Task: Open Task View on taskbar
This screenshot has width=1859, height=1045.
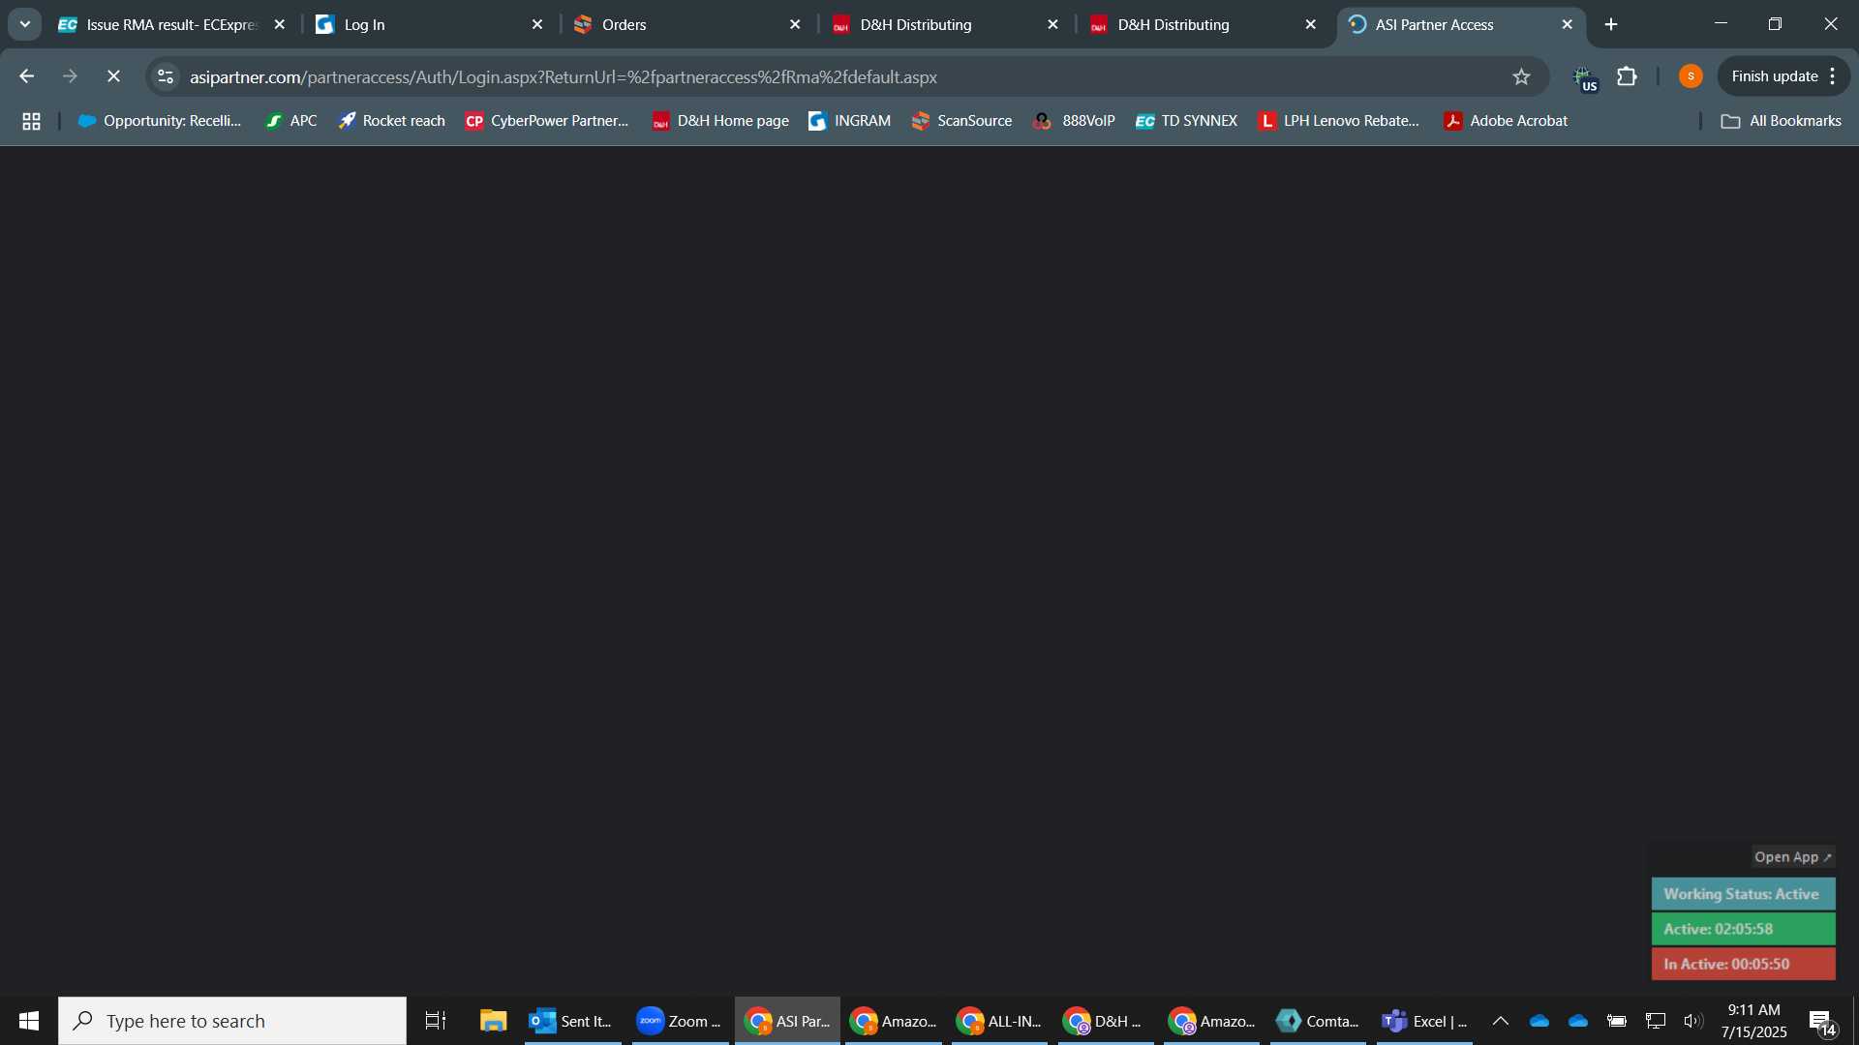Action: [x=436, y=1021]
